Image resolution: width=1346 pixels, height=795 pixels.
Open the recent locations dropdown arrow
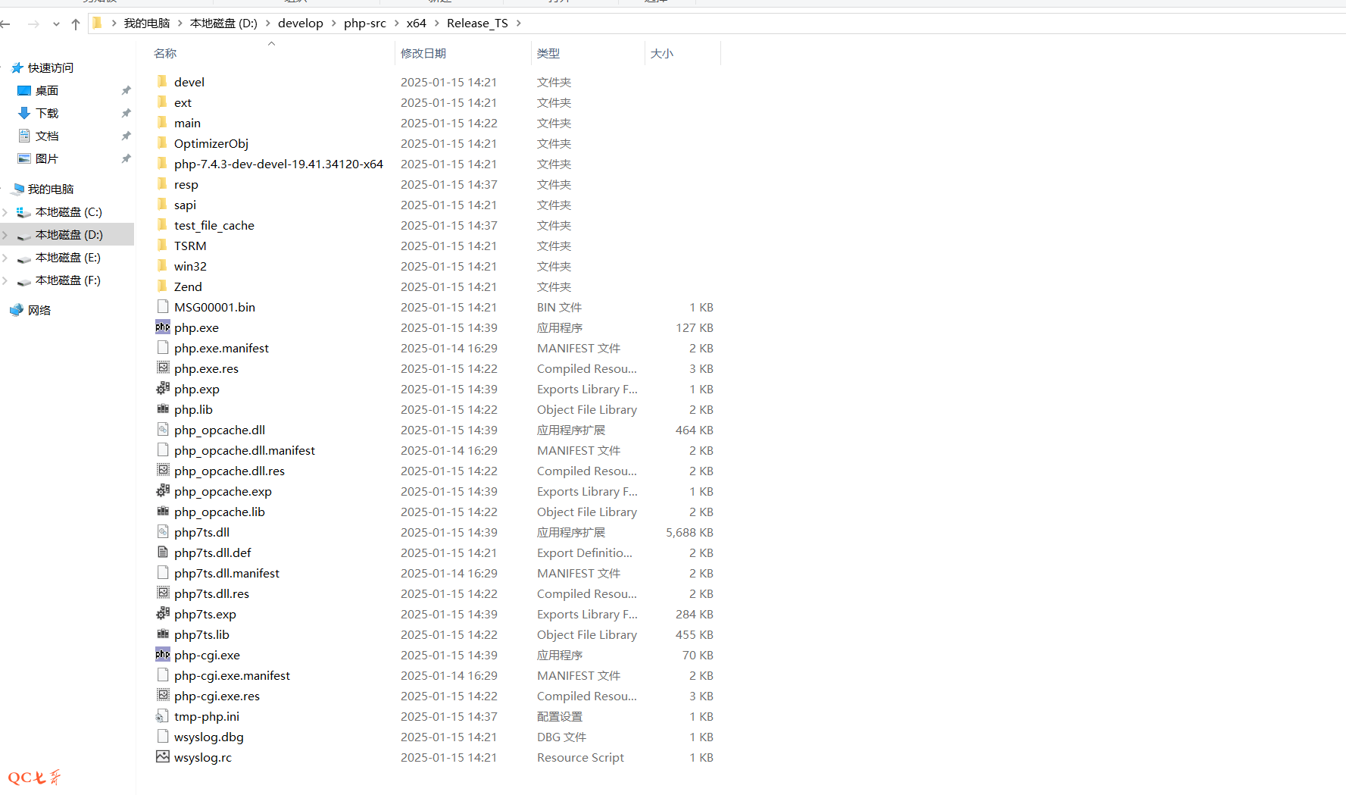56,24
